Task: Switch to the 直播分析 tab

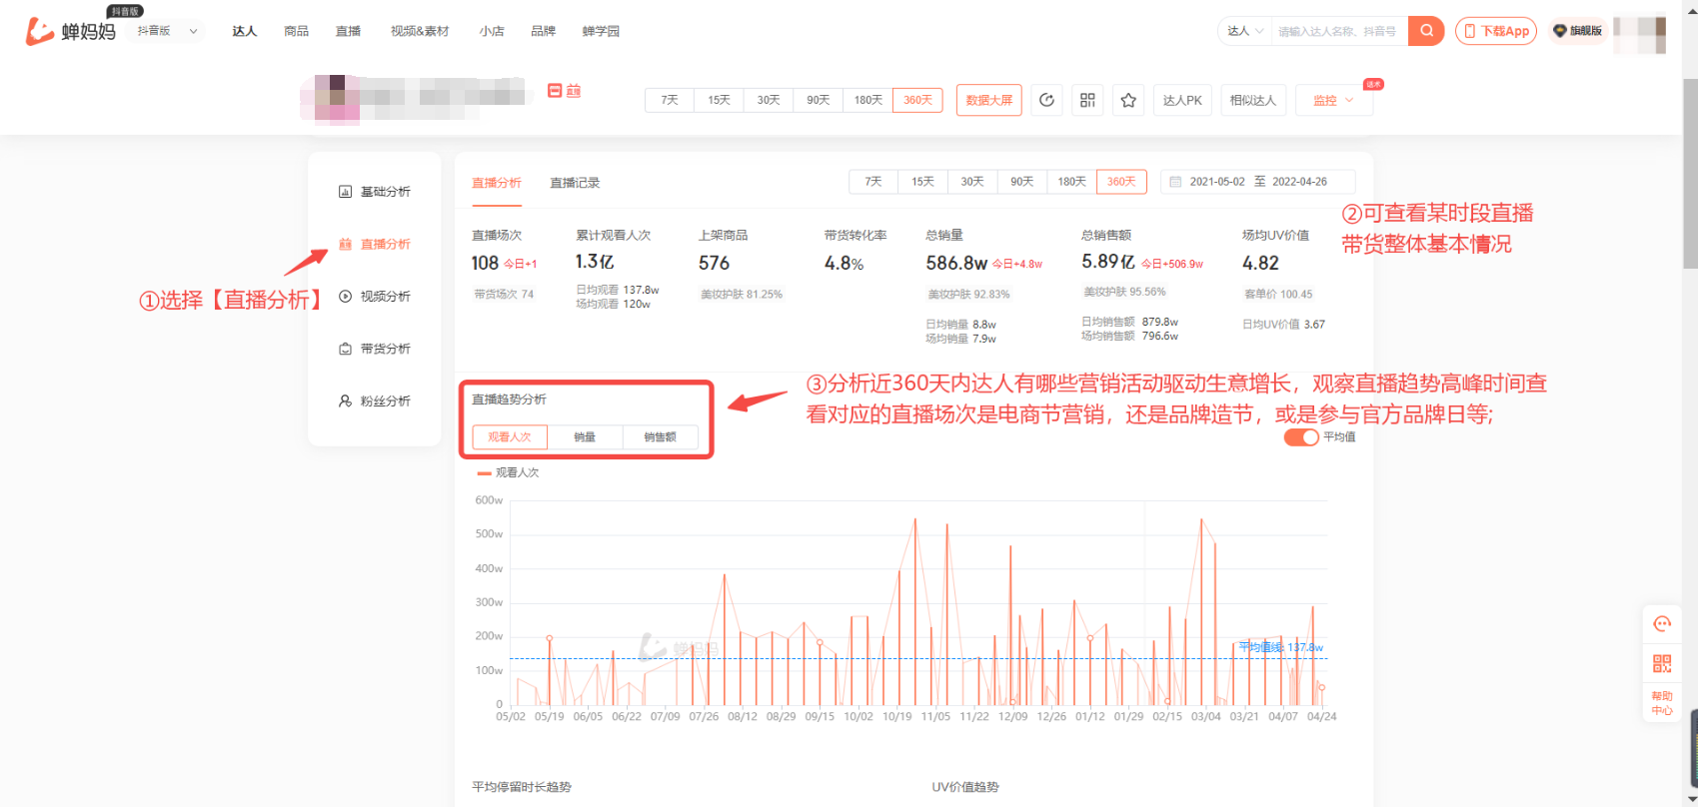Action: click(497, 183)
